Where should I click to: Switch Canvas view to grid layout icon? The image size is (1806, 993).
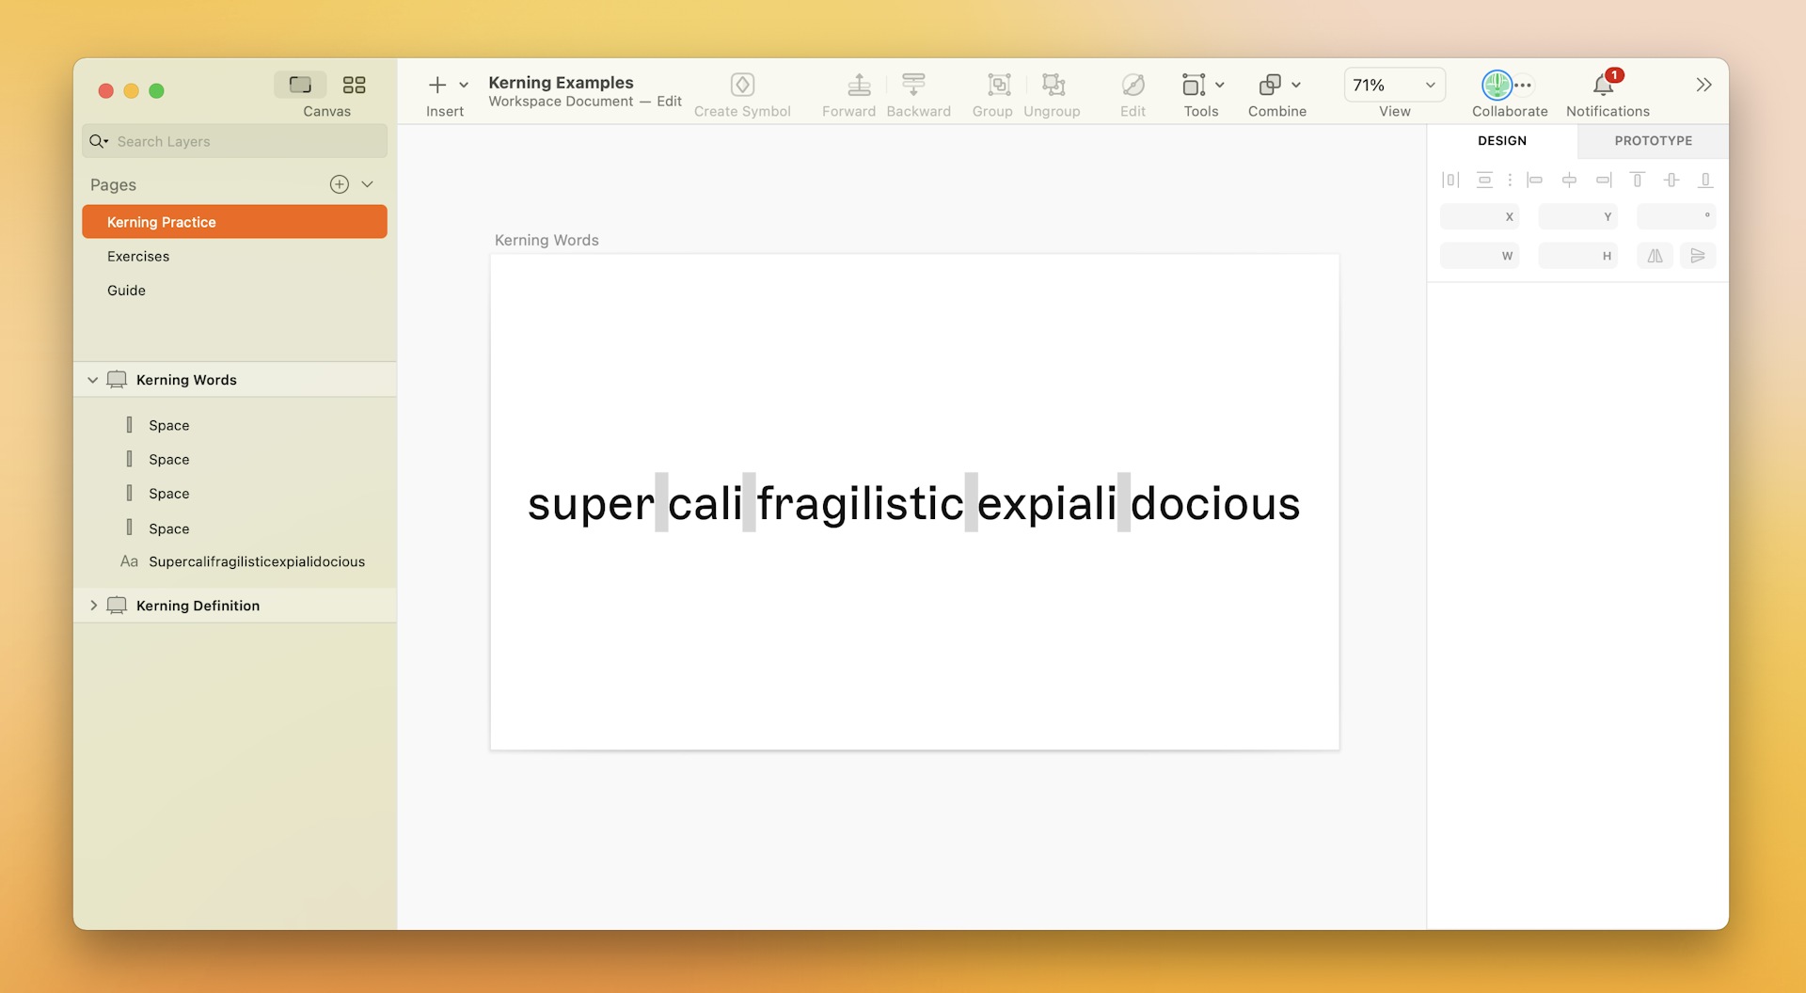(x=354, y=85)
